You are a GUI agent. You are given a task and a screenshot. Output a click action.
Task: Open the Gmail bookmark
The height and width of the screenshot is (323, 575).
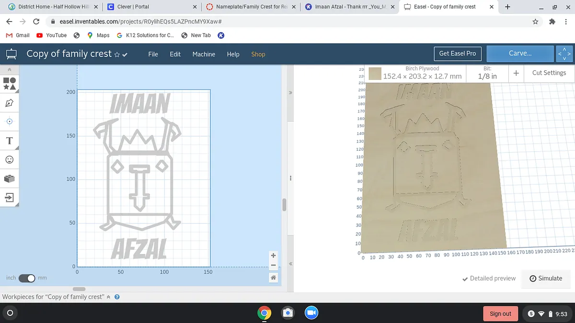(18, 35)
